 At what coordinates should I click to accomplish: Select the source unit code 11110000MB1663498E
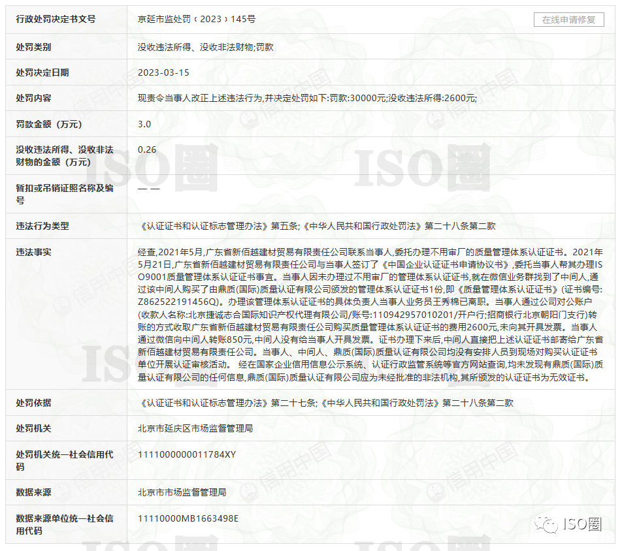[188, 518]
